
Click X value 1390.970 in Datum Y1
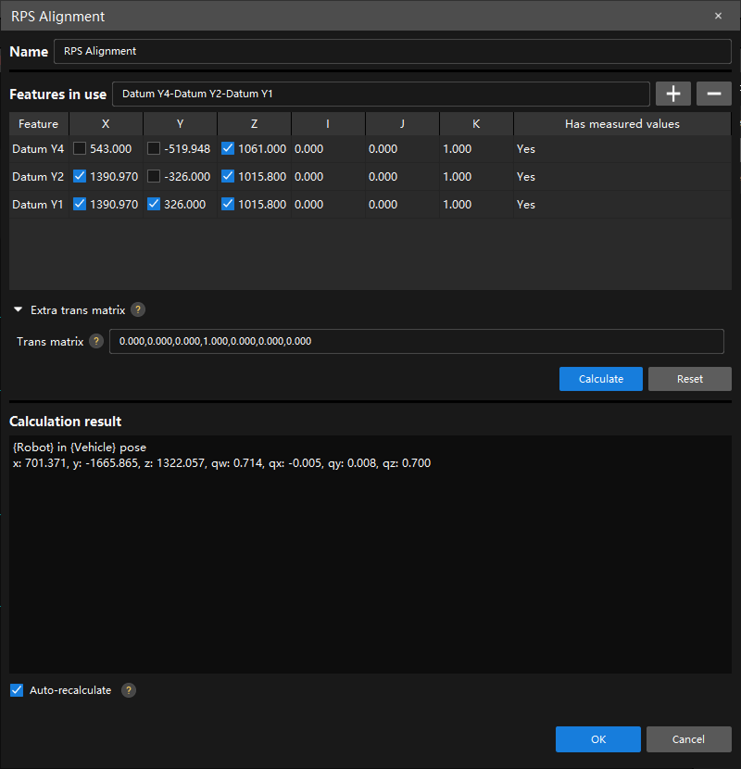(114, 205)
